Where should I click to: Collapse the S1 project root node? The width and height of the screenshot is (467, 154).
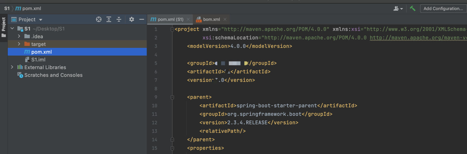tap(12, 29)
